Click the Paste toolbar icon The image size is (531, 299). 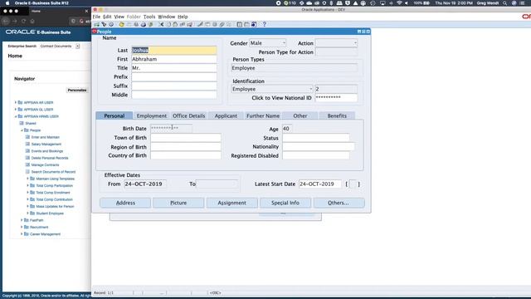click(x=175, y=24)
